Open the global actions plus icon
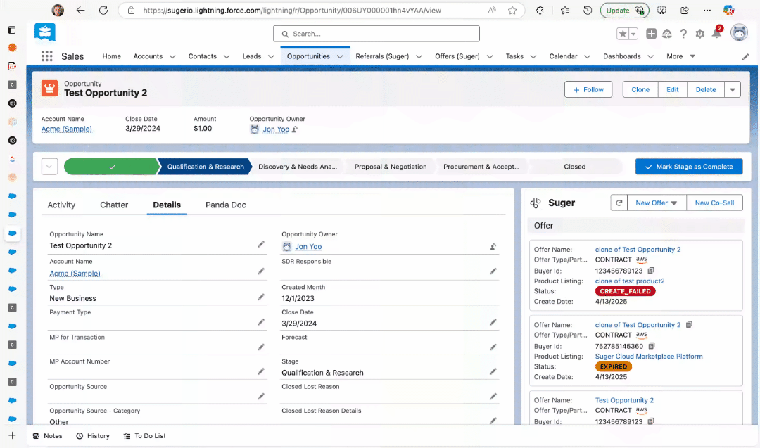The image size is (760, 448). click(x=651, y=34)
